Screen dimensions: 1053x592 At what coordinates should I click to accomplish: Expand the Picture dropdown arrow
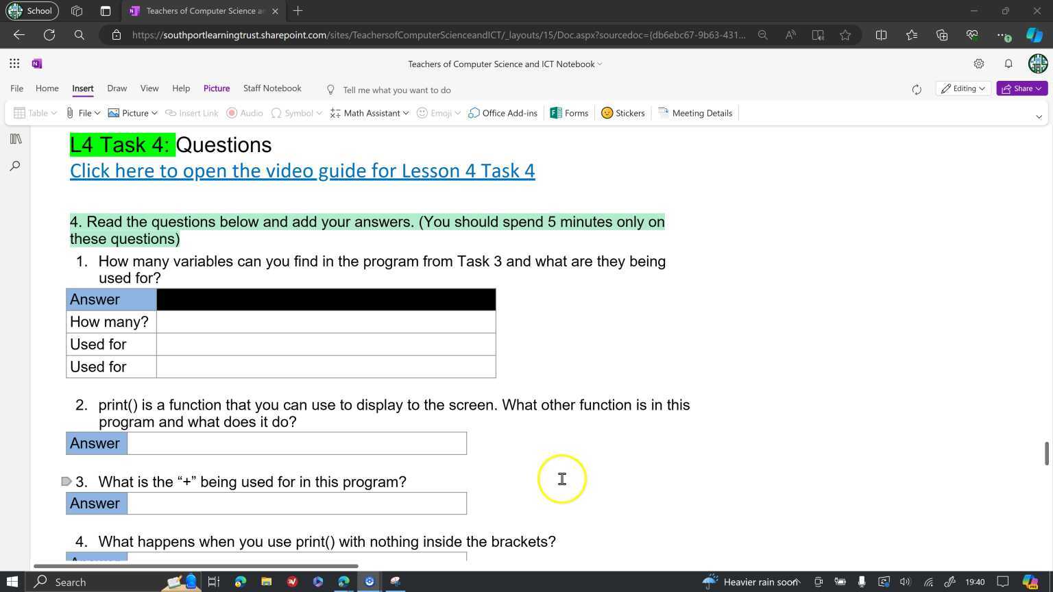[154, 113]
